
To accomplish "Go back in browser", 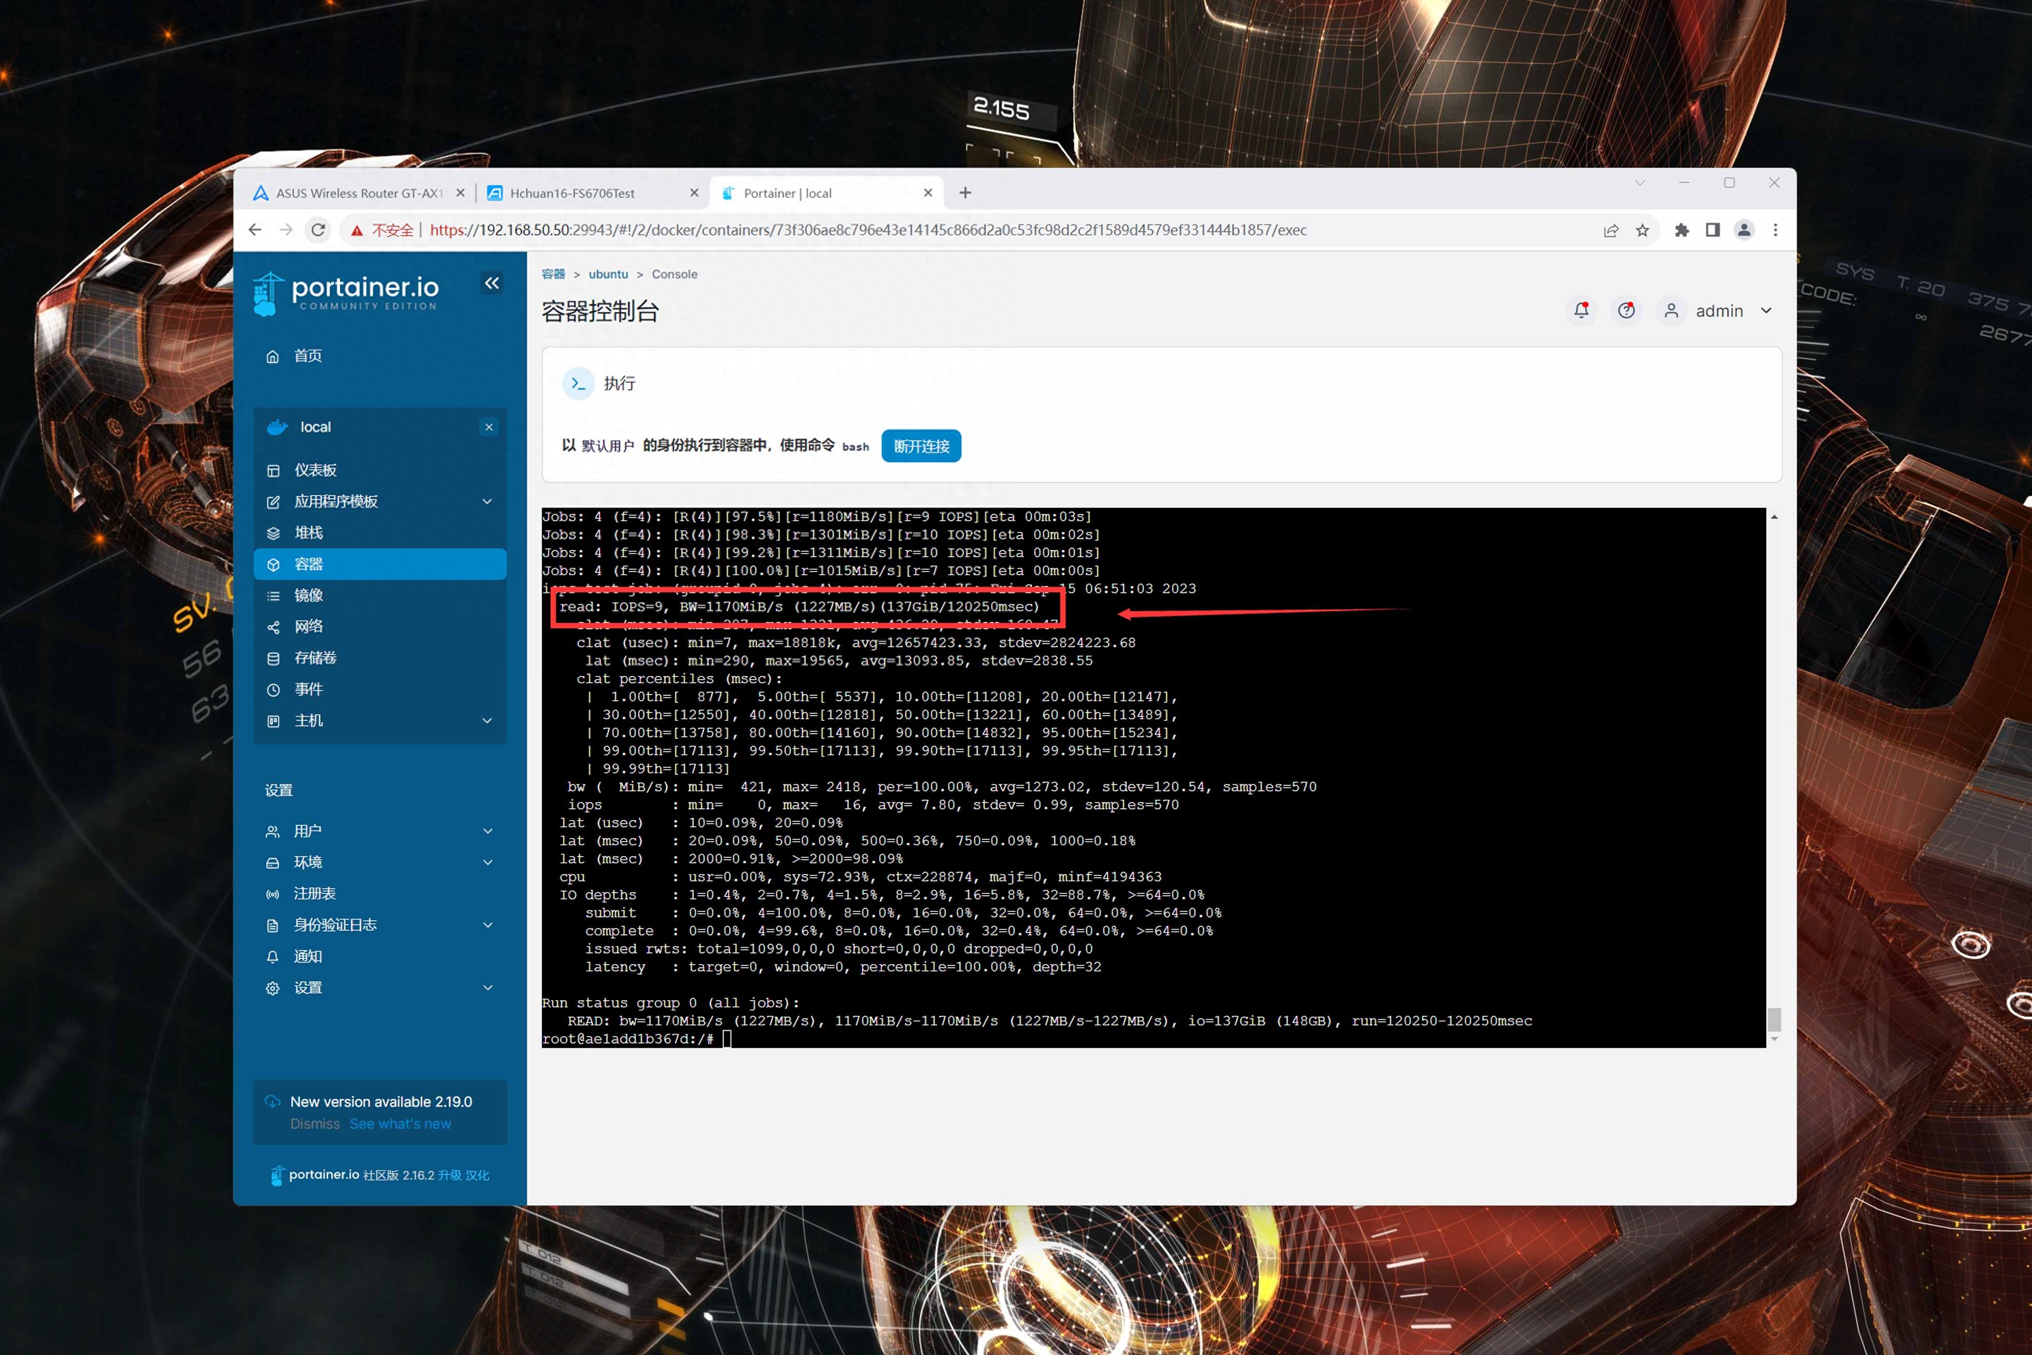I will [x=255, y=230].
